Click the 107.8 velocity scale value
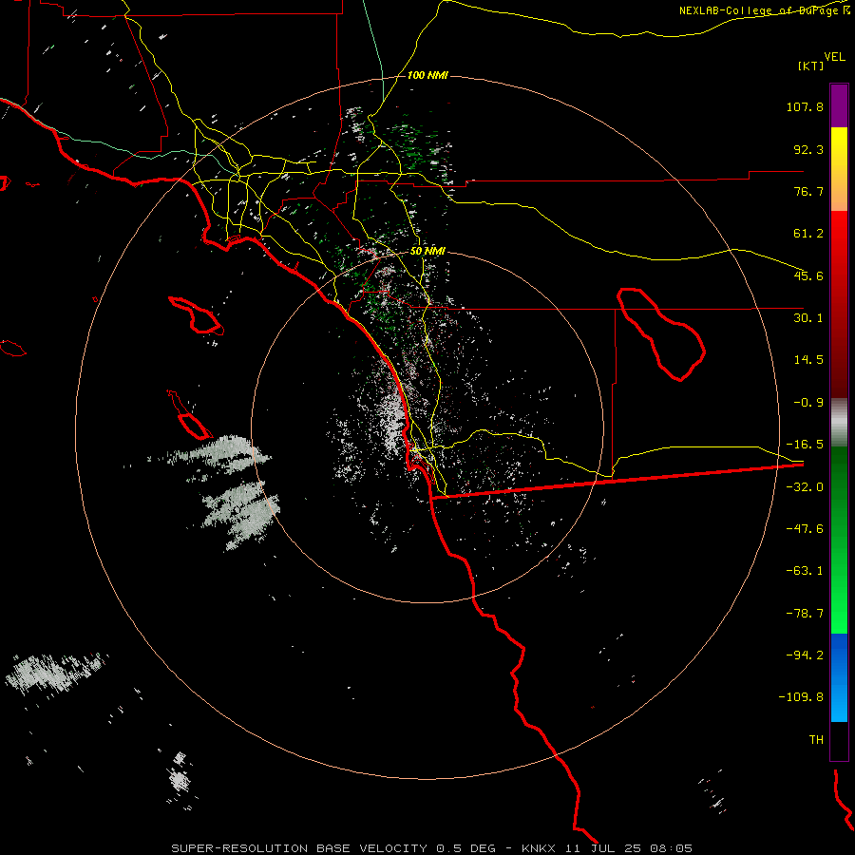Viewport: 855px width, 855px height. [x=805, y=106]
